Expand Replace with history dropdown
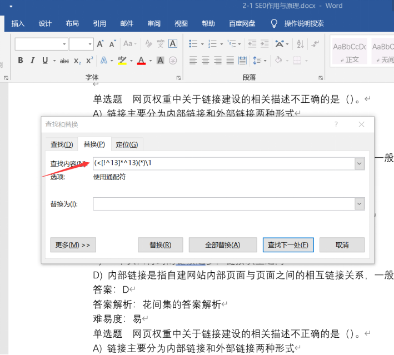Screen dimensions: 394x355 point(360,204)
